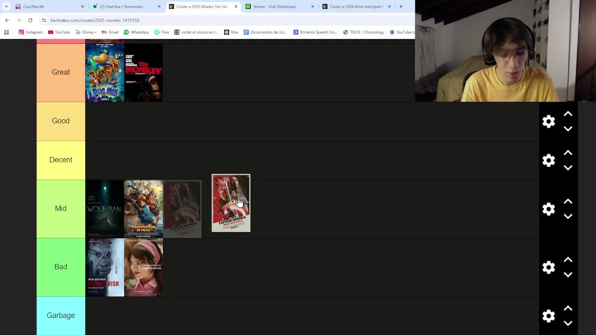This screenshot has height=335, width=596.
Task: Close the Kick Dashboard tab
Action: [312, 7]
